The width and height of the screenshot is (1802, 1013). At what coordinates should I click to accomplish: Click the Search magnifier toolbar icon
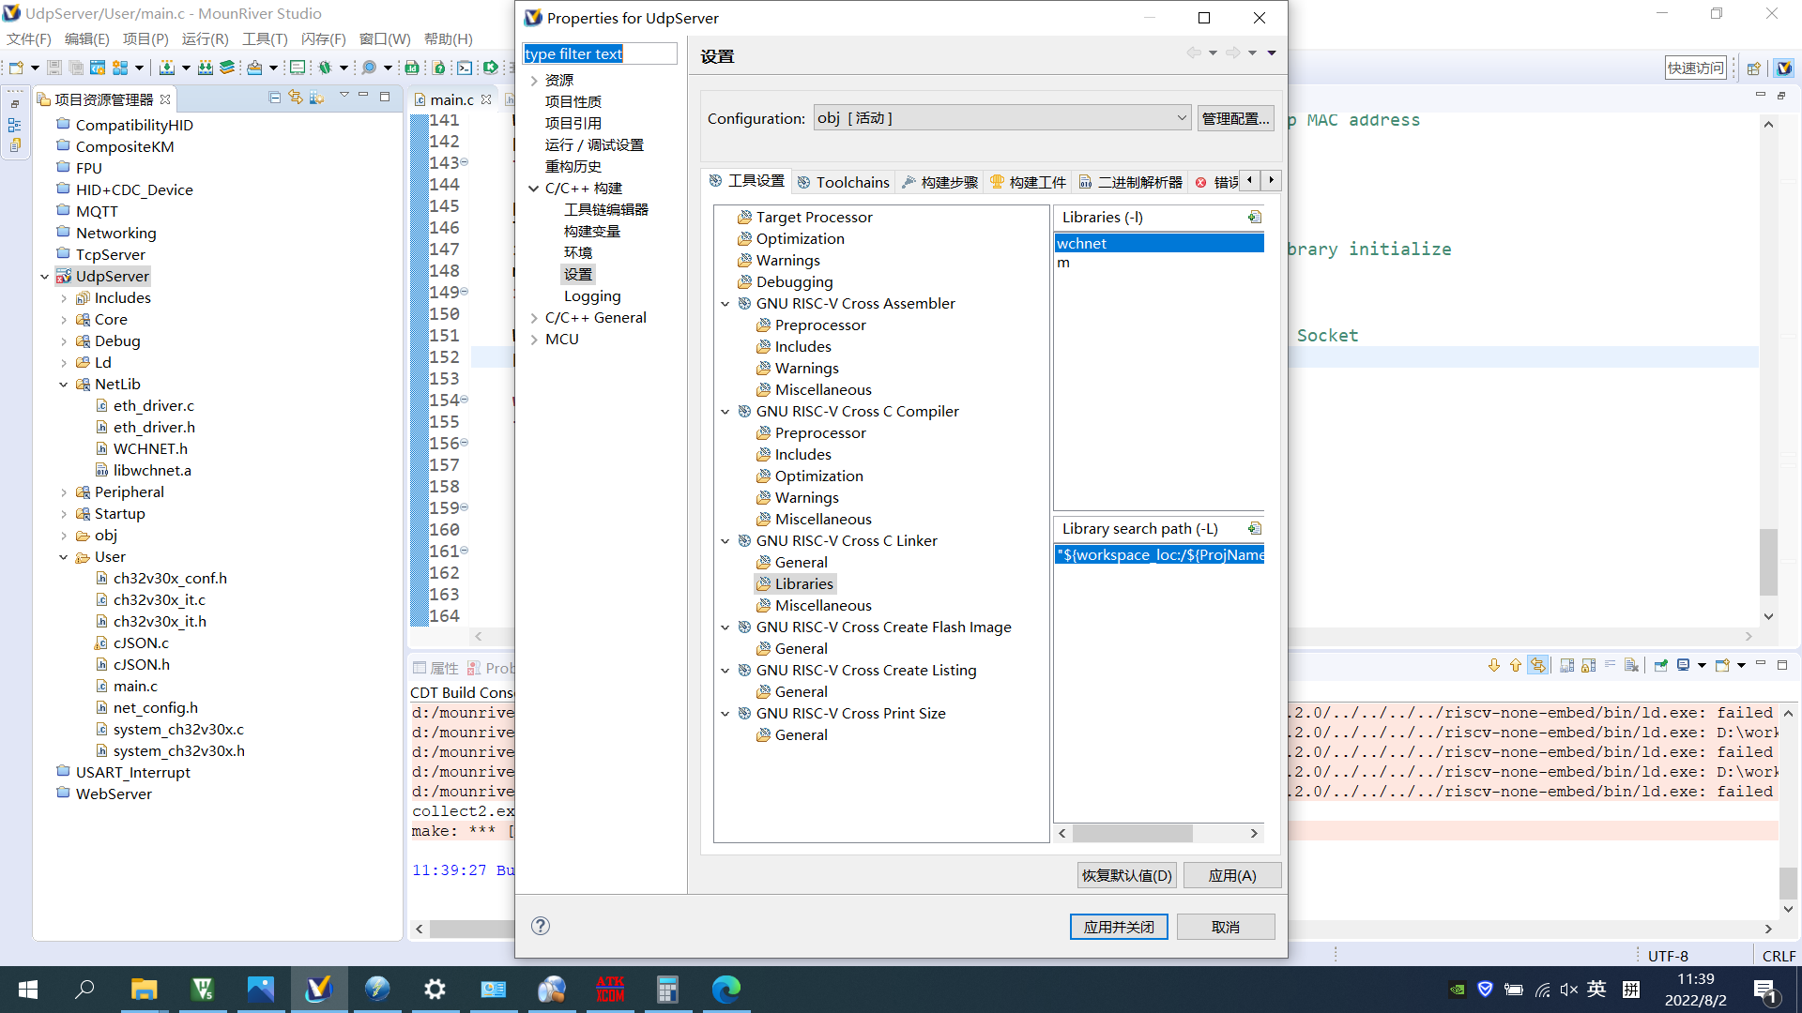(370, 68)
